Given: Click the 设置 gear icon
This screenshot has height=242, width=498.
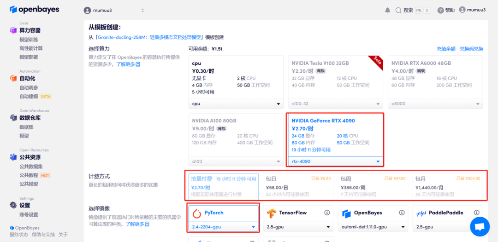Looking at the screenshot, I should pos(13,205).
